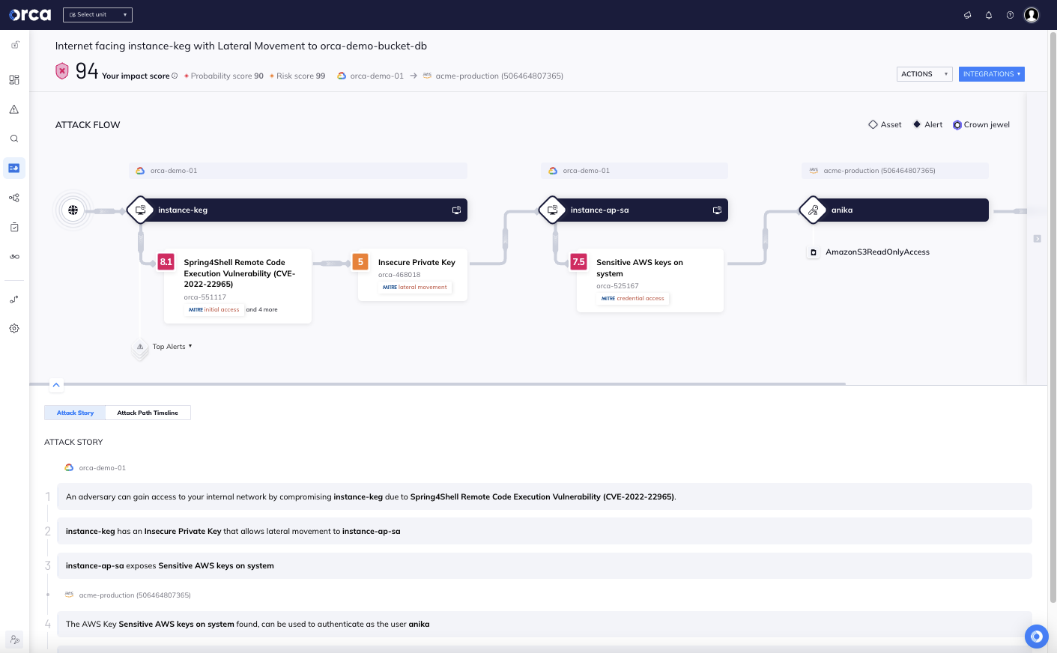Click the highlighted Attack Path sidebar icon
This screenshot has width=1057, height=653.
click(x=13, y=168)
